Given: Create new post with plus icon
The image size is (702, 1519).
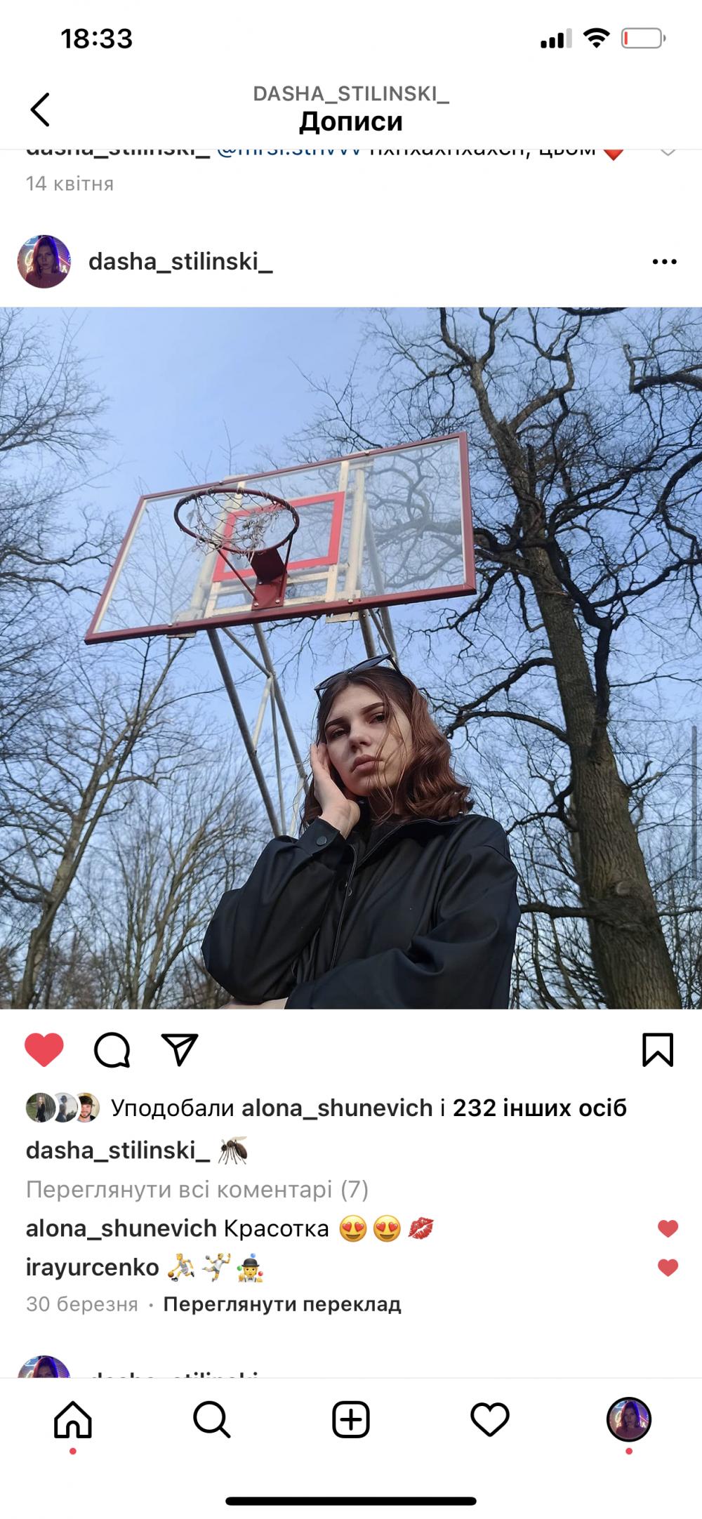Looking at the screenshot, I should (350, 1420).
